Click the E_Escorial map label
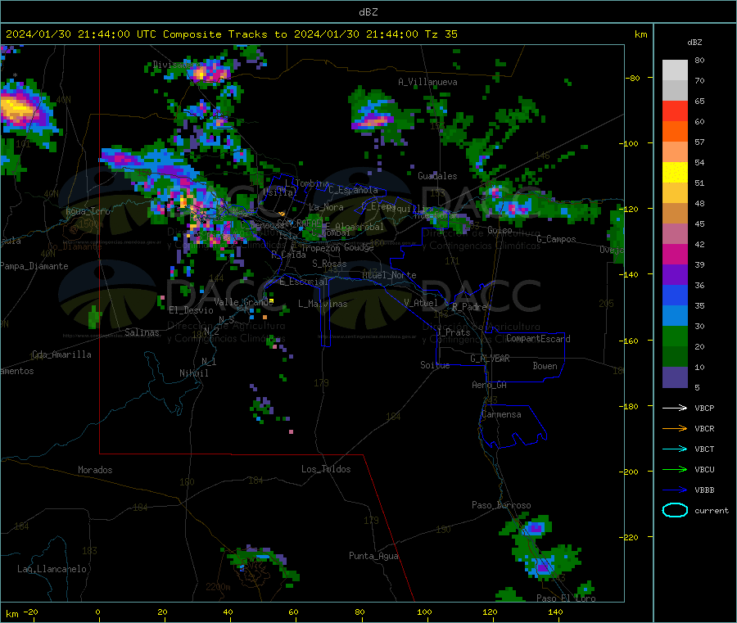The image size is (737, 623). tap(304, 282)
